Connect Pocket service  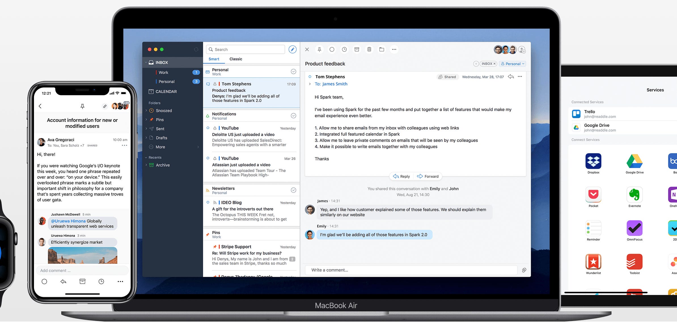tap(593, 197)
